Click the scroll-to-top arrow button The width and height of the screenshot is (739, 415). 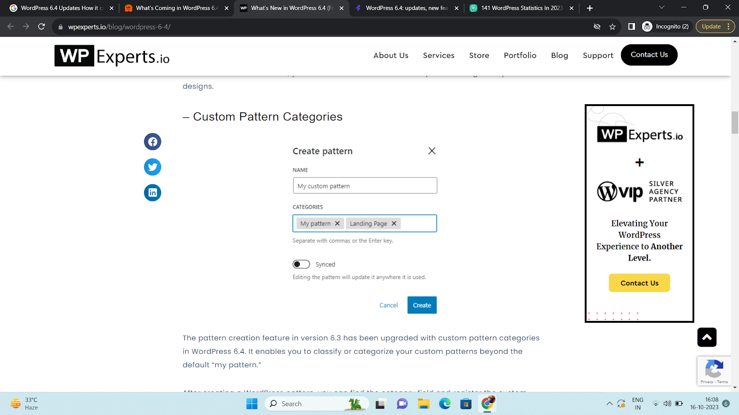pos(707,337)
